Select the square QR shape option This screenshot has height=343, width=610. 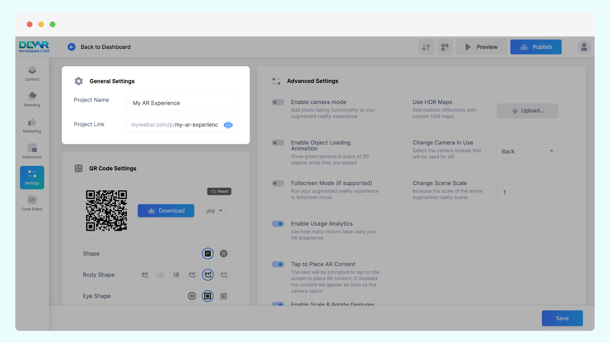pyautogui.click(x=208, y=254)
